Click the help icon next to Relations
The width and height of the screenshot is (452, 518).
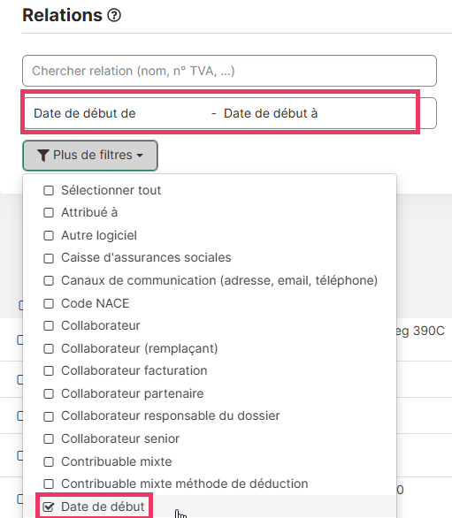pyautogui.click(x=114, y=15)
